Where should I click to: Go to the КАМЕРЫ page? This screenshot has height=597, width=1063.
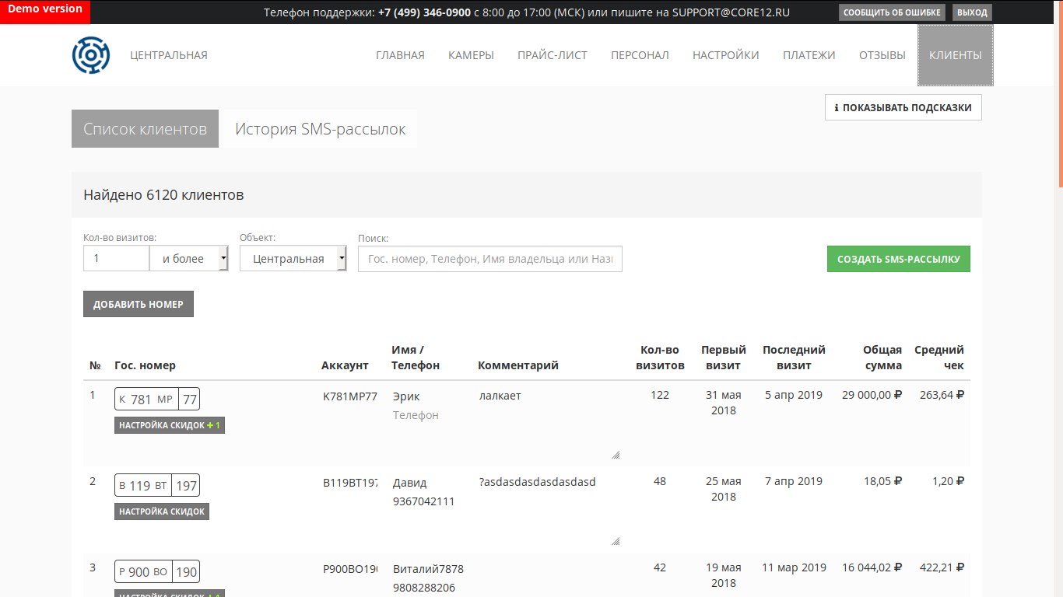pyautogui.click(x=471, y=55)
